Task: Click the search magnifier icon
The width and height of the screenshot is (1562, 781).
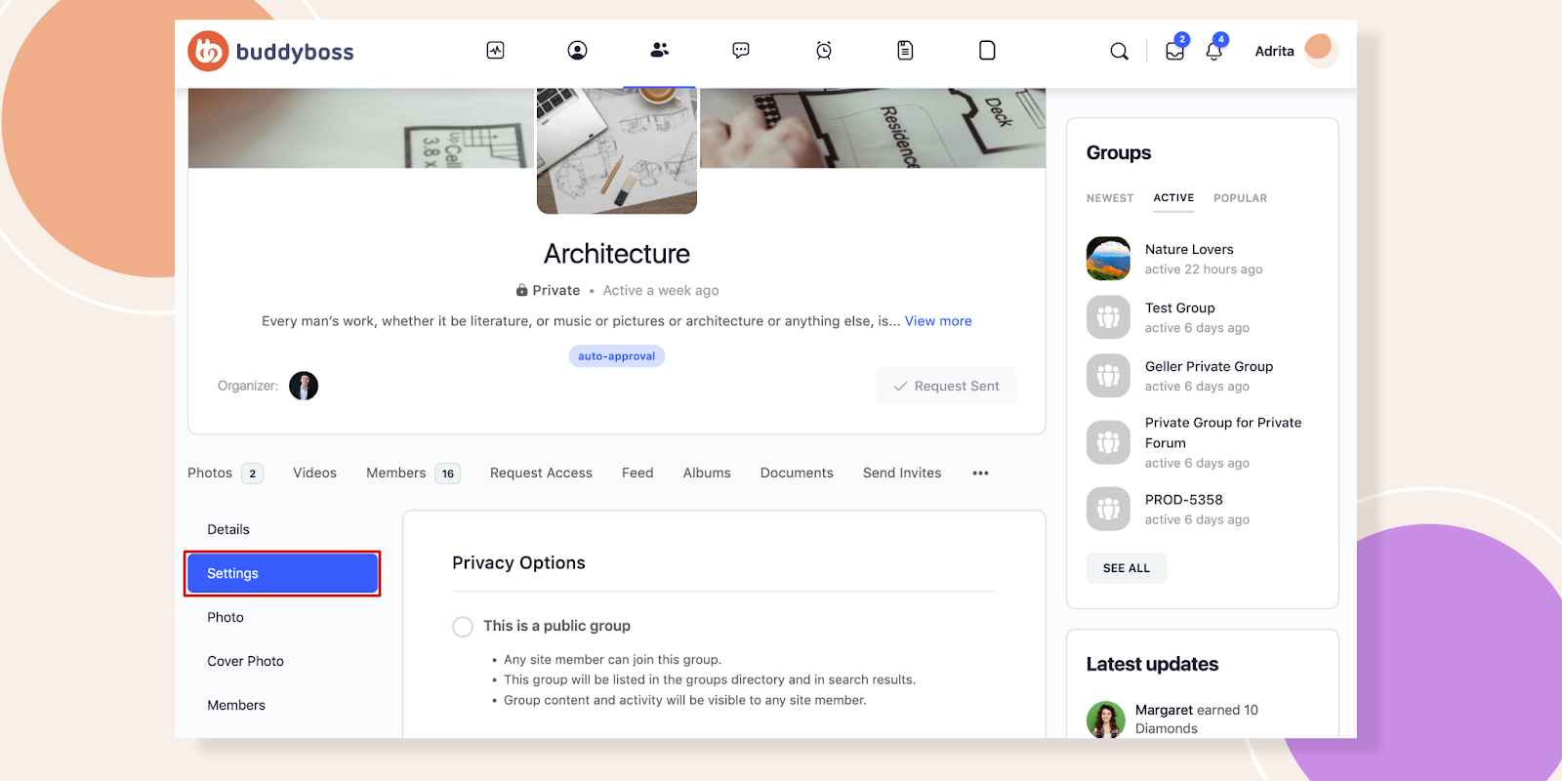Action: tap(1120, 52)
